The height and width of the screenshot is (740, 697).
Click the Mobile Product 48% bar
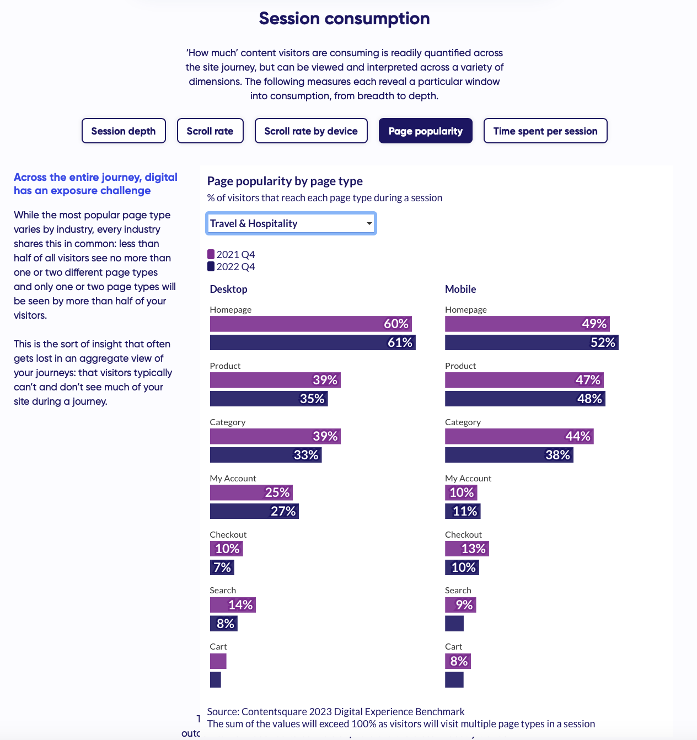click(524, 399)
